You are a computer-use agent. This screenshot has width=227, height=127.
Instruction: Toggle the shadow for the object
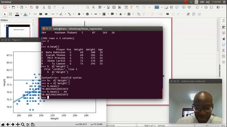(x=167, y=14)
